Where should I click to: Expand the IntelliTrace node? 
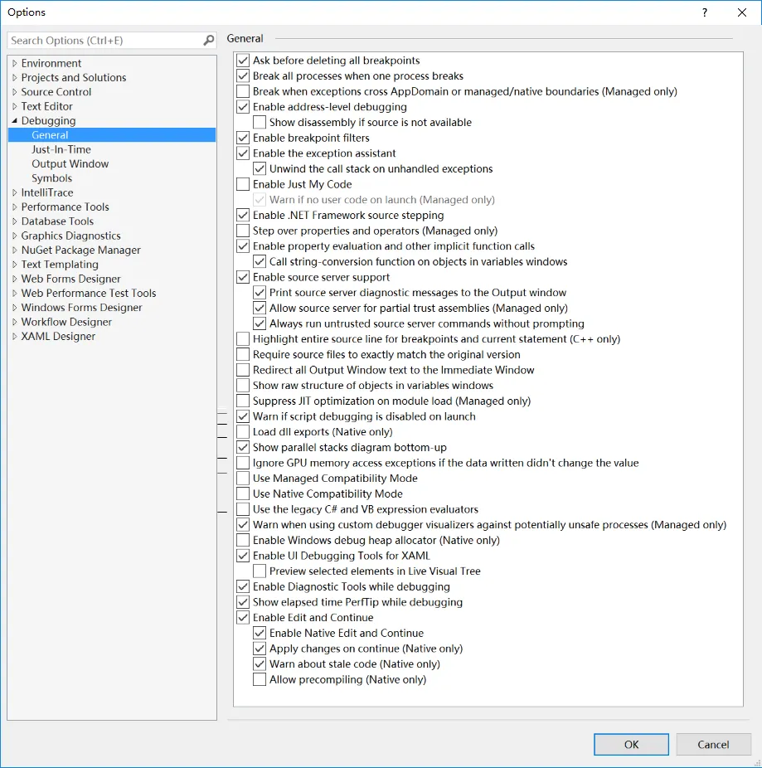14,192
